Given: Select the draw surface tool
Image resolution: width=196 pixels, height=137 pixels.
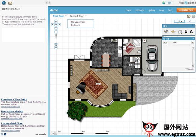Looking at the screenshot, I should pyautogui.click(x=173, y=32).
